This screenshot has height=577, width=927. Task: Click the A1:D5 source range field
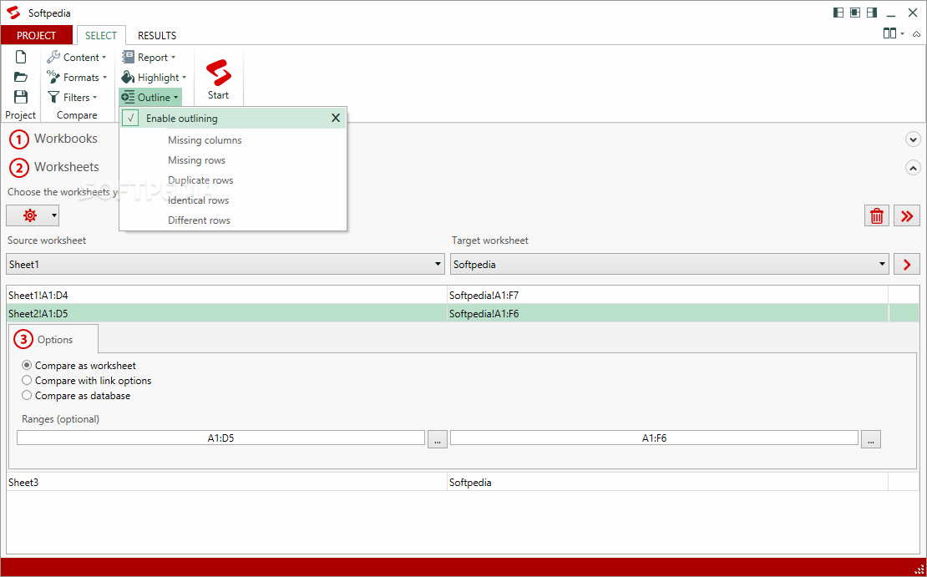pyautogui.click(x=220, y=438)
